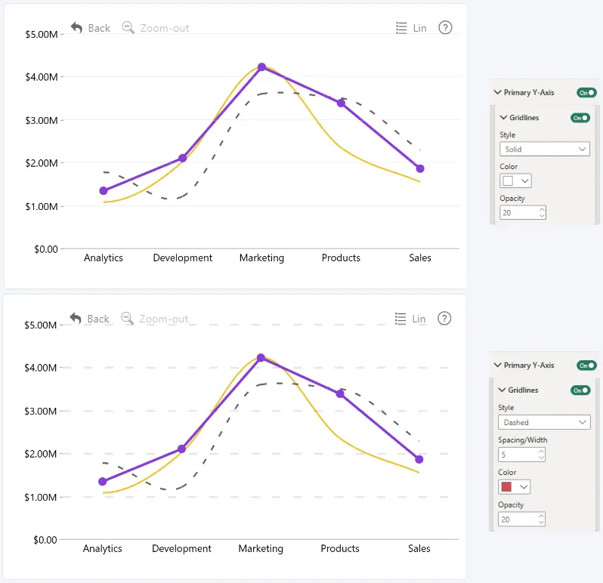Collapse Gridlines section in upper panel
Screen dimensions: 603x583
[x=503, y=117]
